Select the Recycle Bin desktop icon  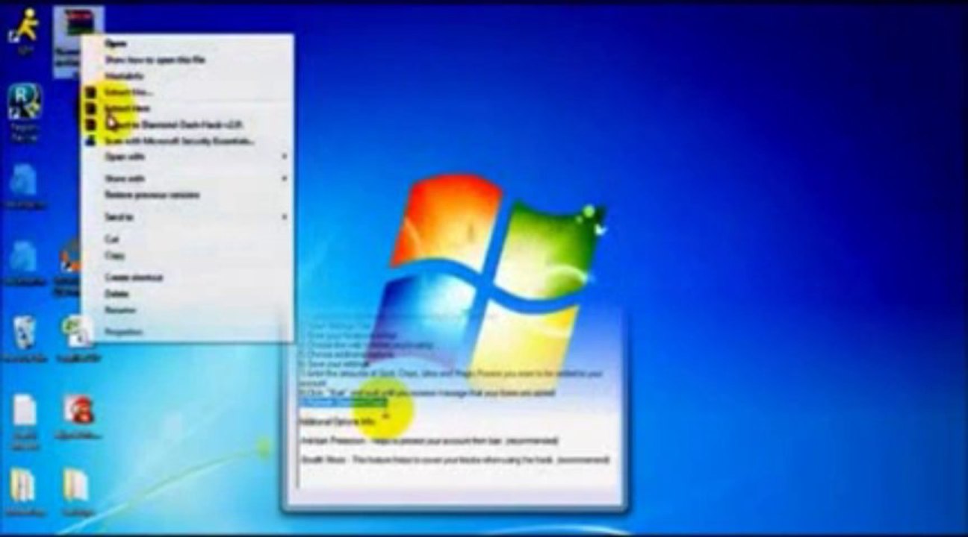pos(25,333)
